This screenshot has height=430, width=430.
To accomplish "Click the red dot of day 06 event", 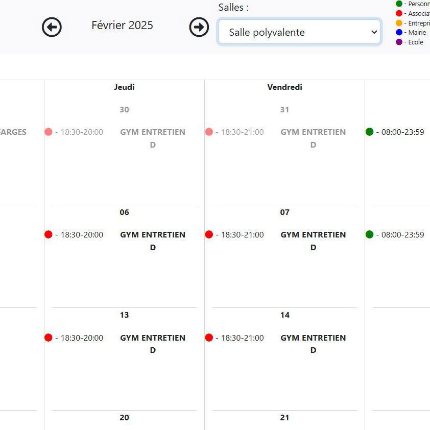I will [x=49, y=234].
